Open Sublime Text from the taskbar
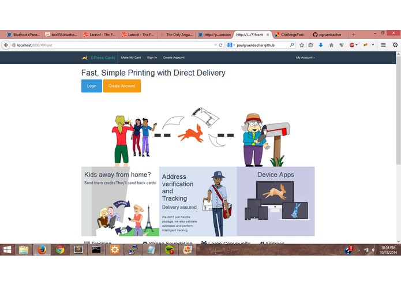Image resolution: width=401 pixels, height=285 pixels. [78, 250]
